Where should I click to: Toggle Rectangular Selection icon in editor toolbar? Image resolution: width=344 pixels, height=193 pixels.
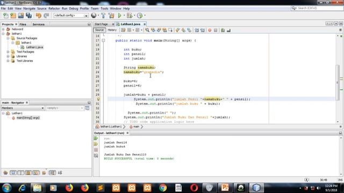(170, 30)
